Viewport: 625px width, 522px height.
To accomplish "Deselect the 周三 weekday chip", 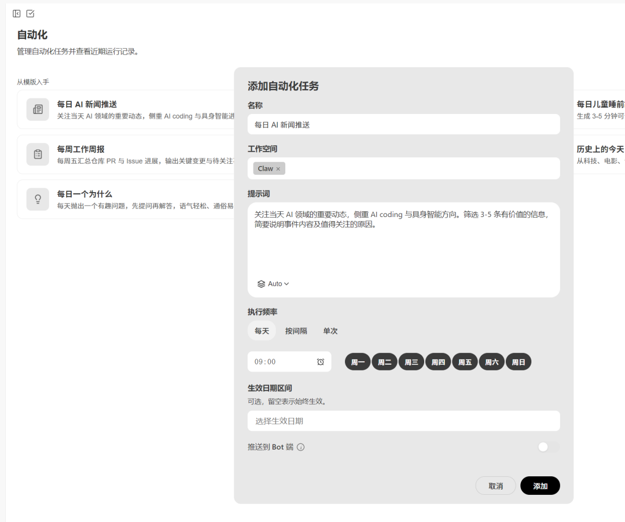I will point(411,362).
